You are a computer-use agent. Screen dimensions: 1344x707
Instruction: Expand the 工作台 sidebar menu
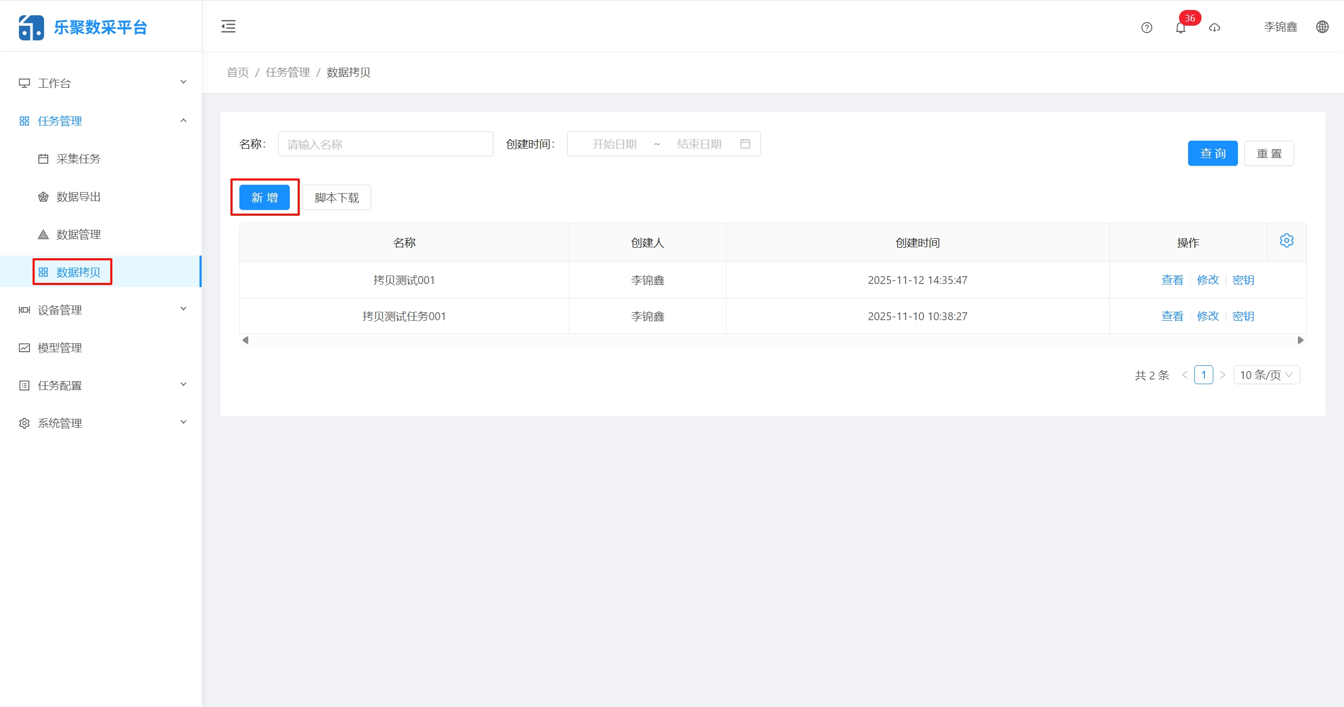click(101, 83)
